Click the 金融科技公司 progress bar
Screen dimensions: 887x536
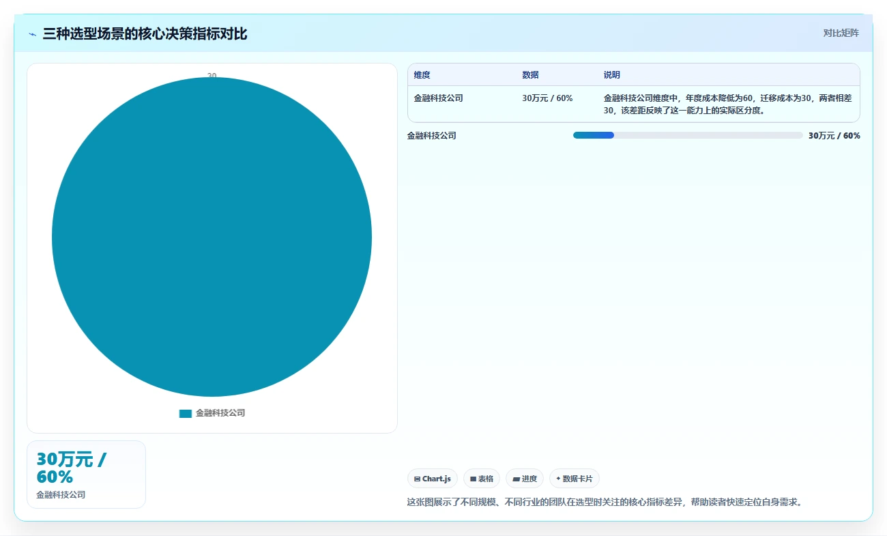click(x=688, y=135)
